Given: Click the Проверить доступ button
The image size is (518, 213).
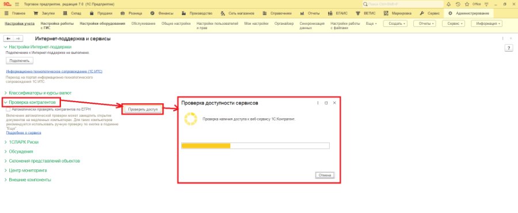Looking at the screenshot, I should [143, 110].
